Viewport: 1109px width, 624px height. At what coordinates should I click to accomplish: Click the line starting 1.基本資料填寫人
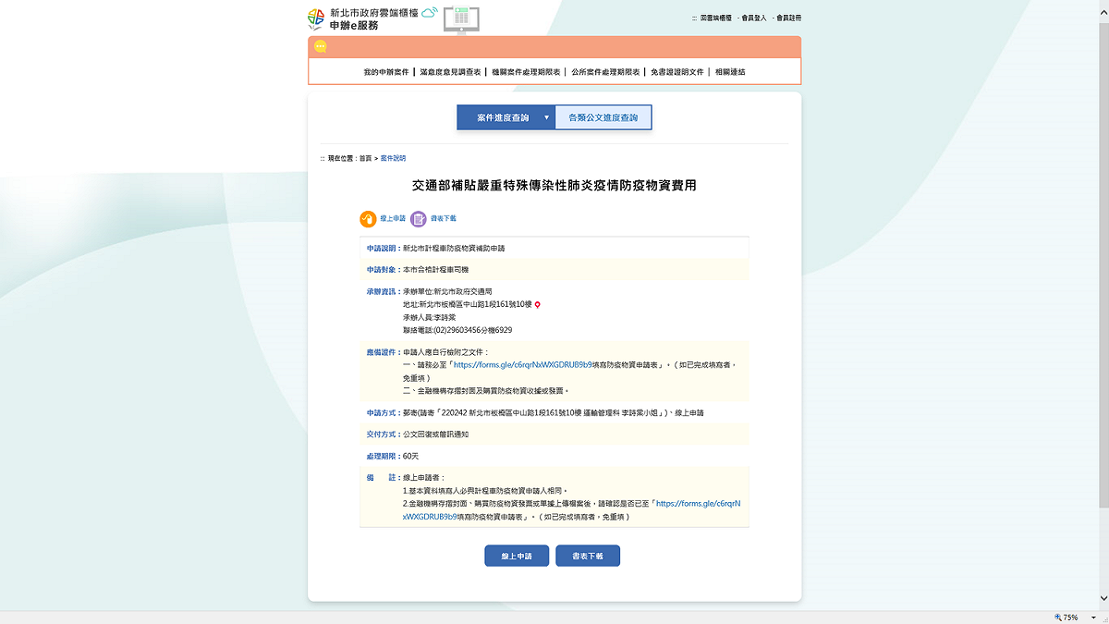point(485,491)
